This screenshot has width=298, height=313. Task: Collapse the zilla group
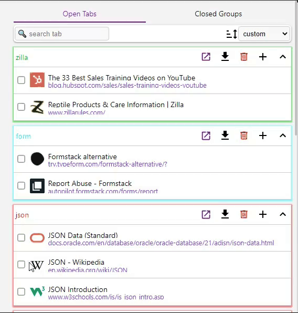point(283,57)
